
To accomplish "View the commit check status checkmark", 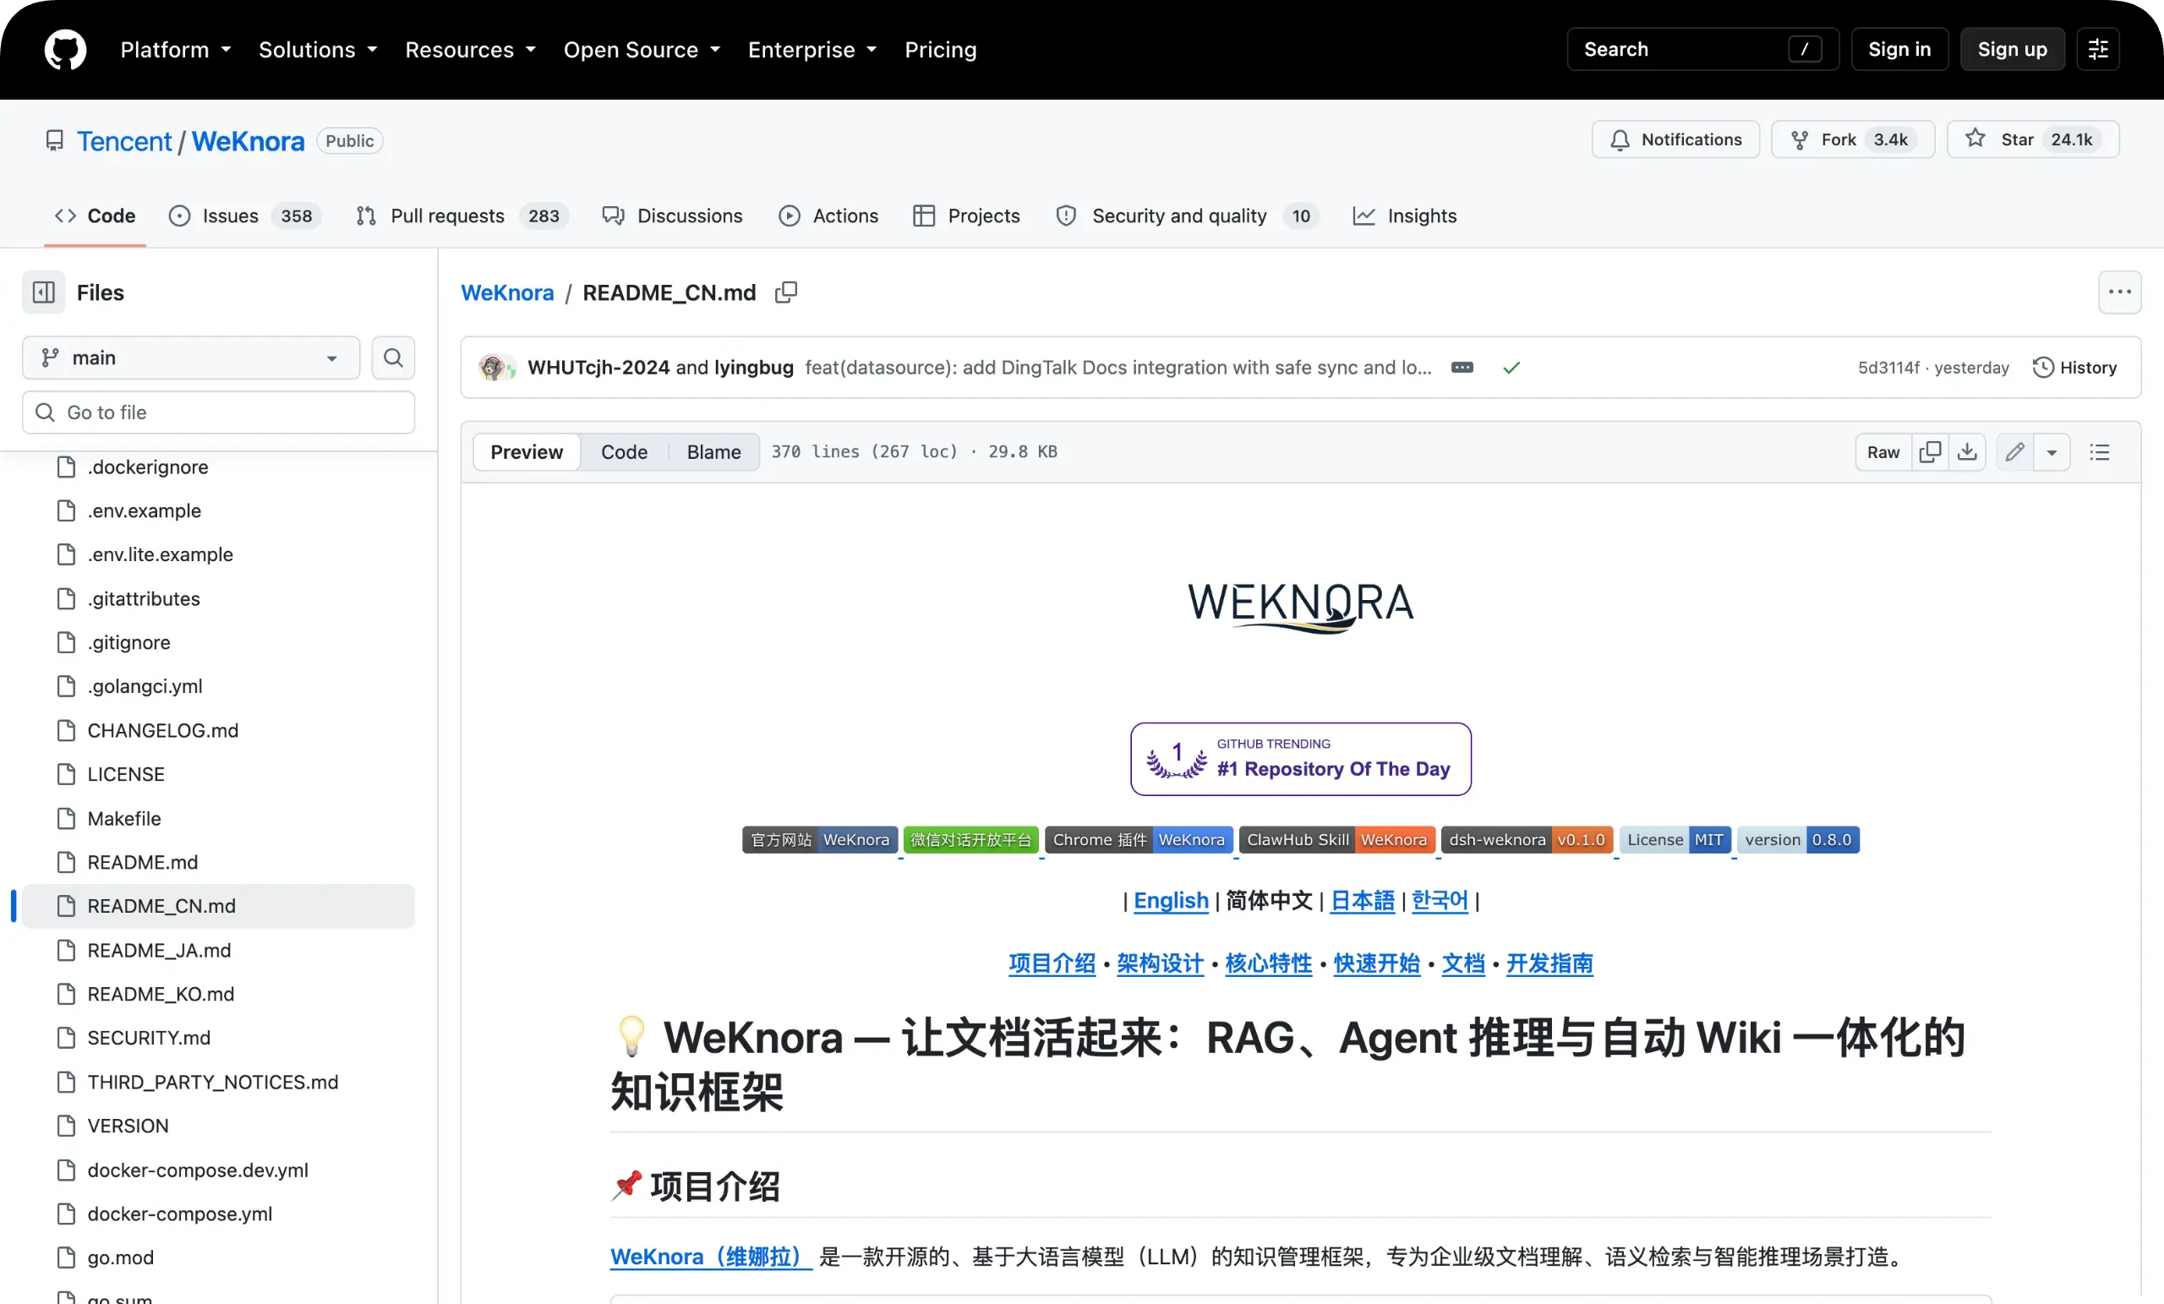I will point(1511,367).
